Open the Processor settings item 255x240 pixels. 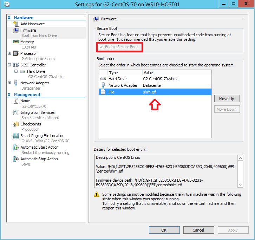tap(28, 53)
